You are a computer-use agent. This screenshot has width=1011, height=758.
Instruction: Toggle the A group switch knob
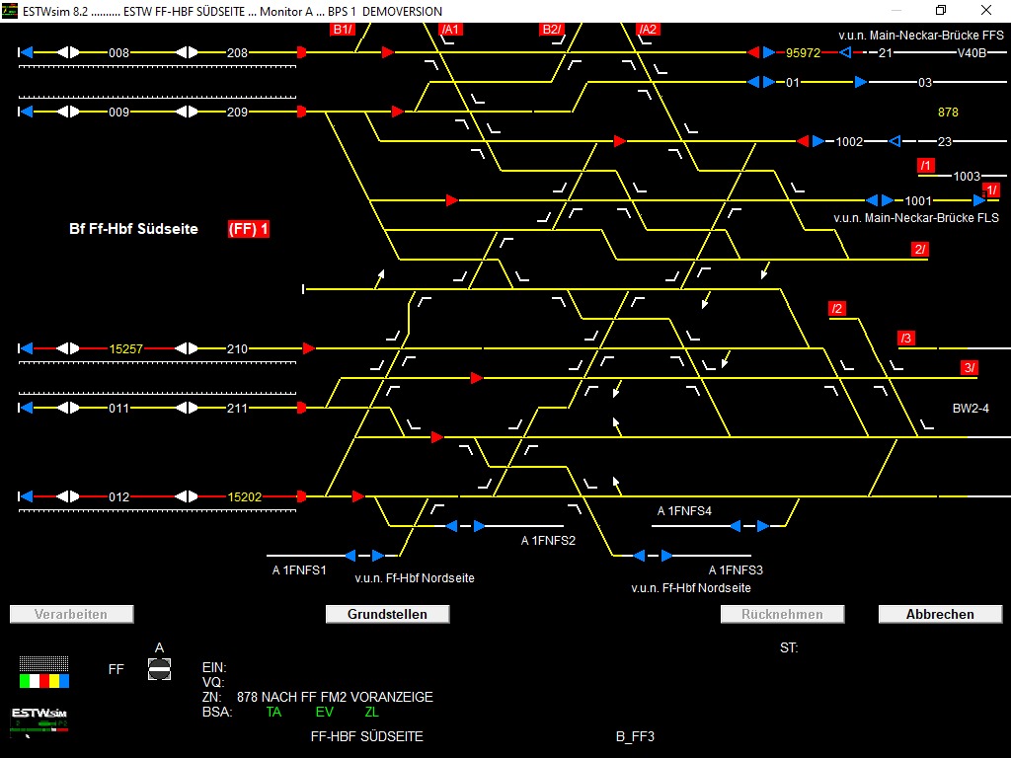point(158,668)
